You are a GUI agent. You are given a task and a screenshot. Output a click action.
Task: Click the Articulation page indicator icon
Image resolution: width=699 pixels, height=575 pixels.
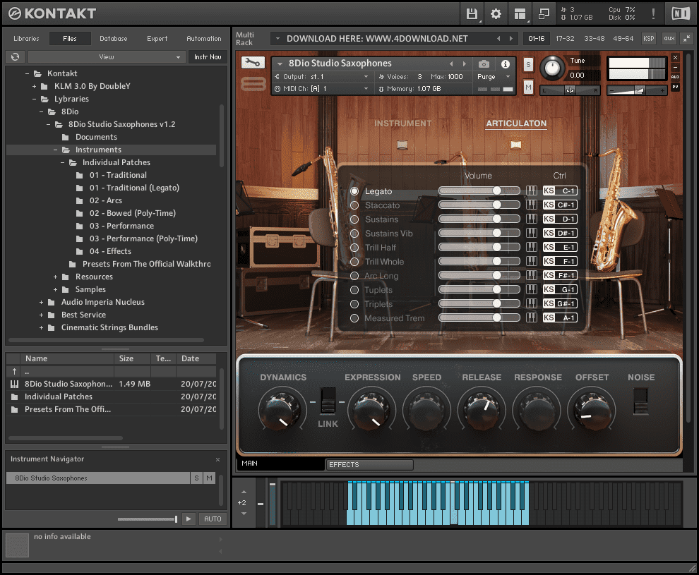[516, 145]
